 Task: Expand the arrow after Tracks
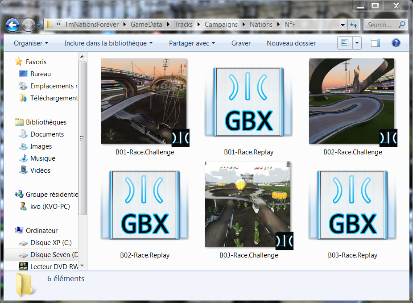tap(198, 25)
